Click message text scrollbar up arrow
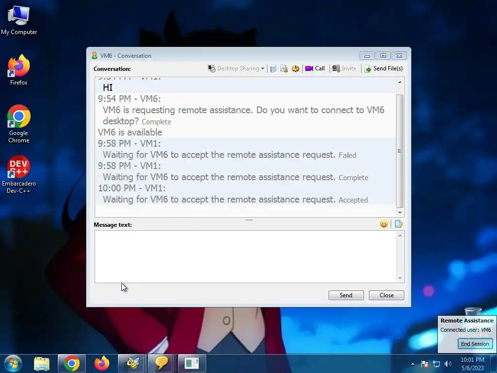The width and height of the screenshot is (497, 373). (x=400, y=236)
